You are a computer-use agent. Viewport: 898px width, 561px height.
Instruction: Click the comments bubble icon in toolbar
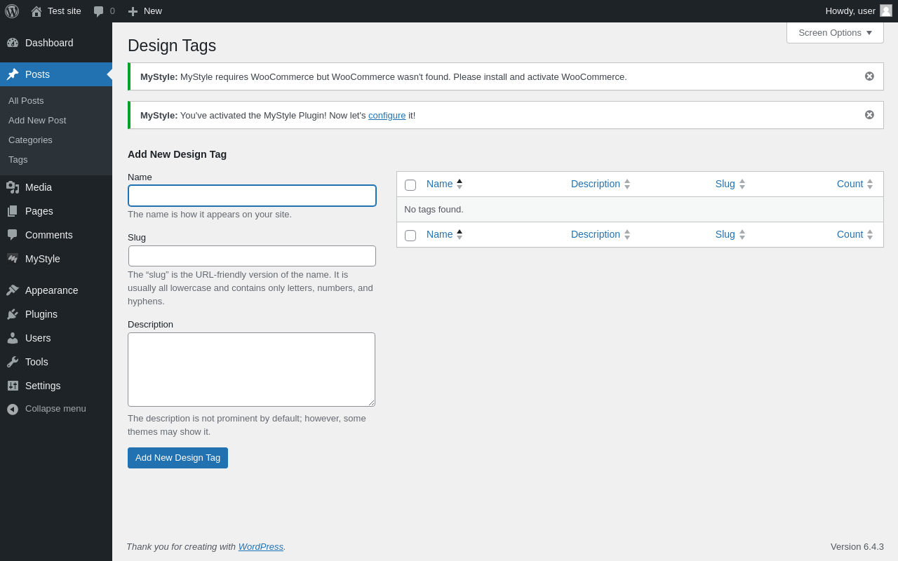(99, 11)
